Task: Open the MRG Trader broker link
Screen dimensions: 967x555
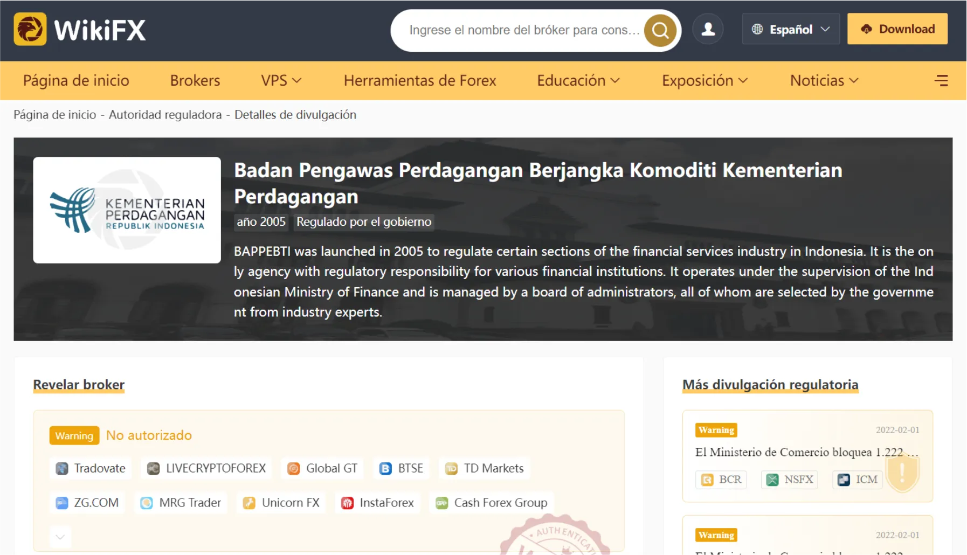Action: click(181, 503)
